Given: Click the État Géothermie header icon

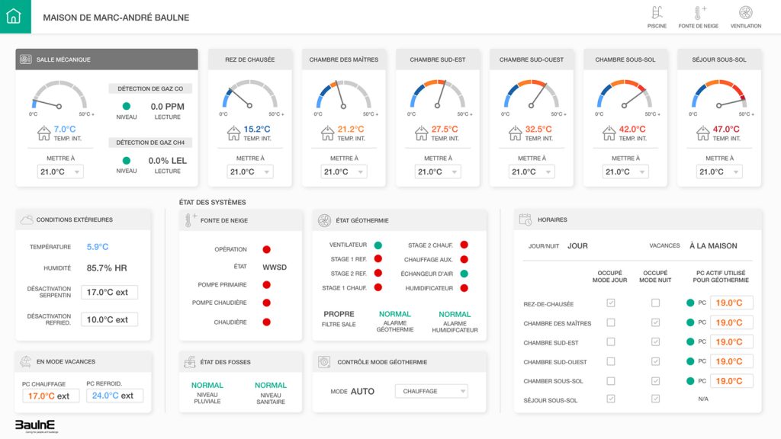Looking at the screenshot, I should 323,220.
